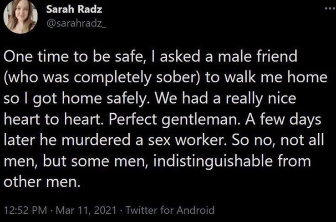Click the Mar 11, 2021 date

(86, 210)
